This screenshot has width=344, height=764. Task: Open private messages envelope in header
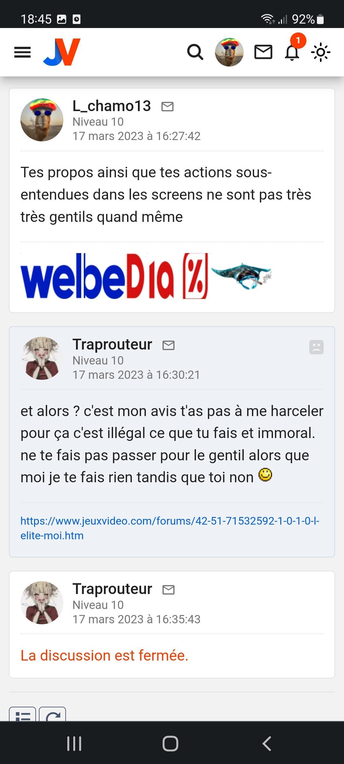pyautogui.click(x=263, y=52)
